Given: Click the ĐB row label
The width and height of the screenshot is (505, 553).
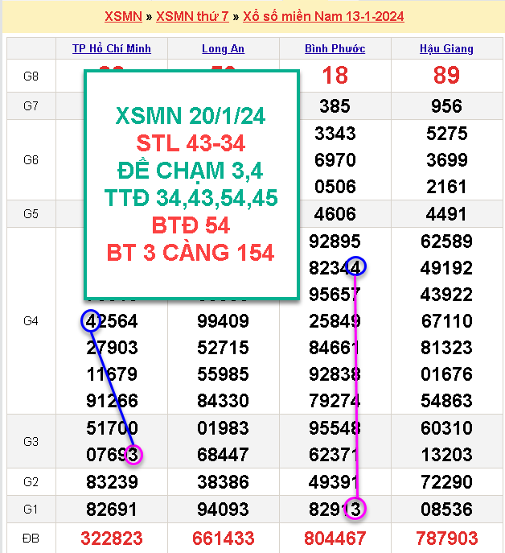Looking at the screenshot, I should coord(31,539).
